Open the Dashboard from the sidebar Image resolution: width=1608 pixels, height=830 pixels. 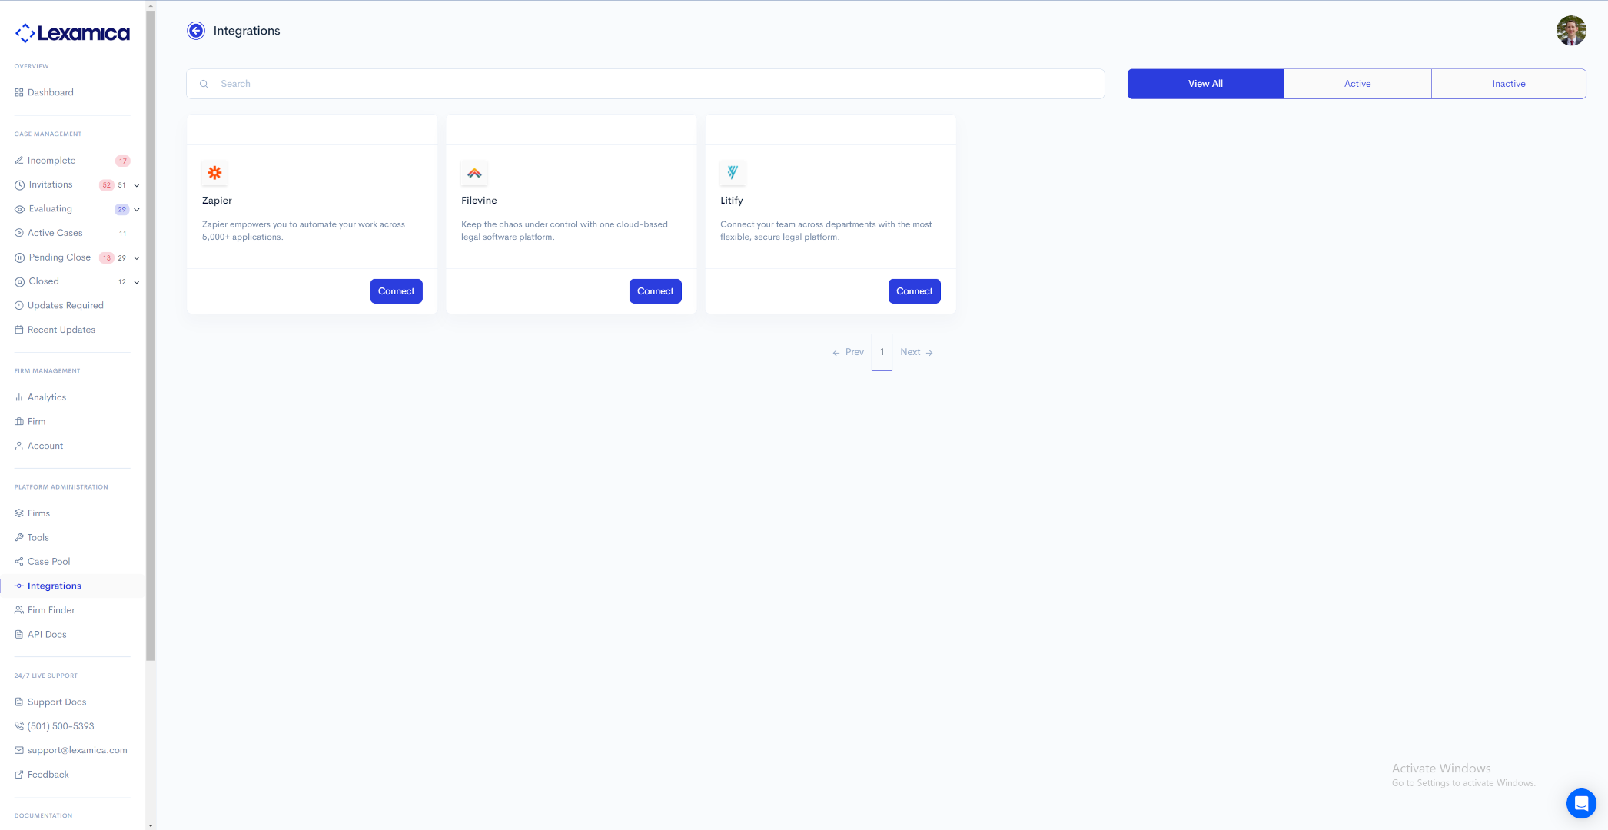[50, 92]
